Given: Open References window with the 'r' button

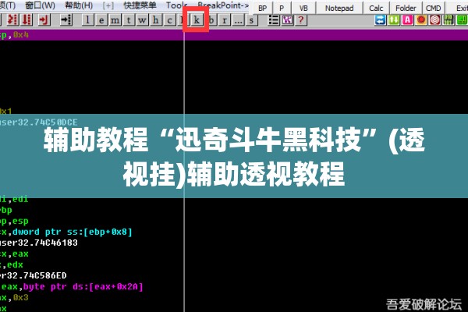Looking at the screenshot, I should pos(224,20).
